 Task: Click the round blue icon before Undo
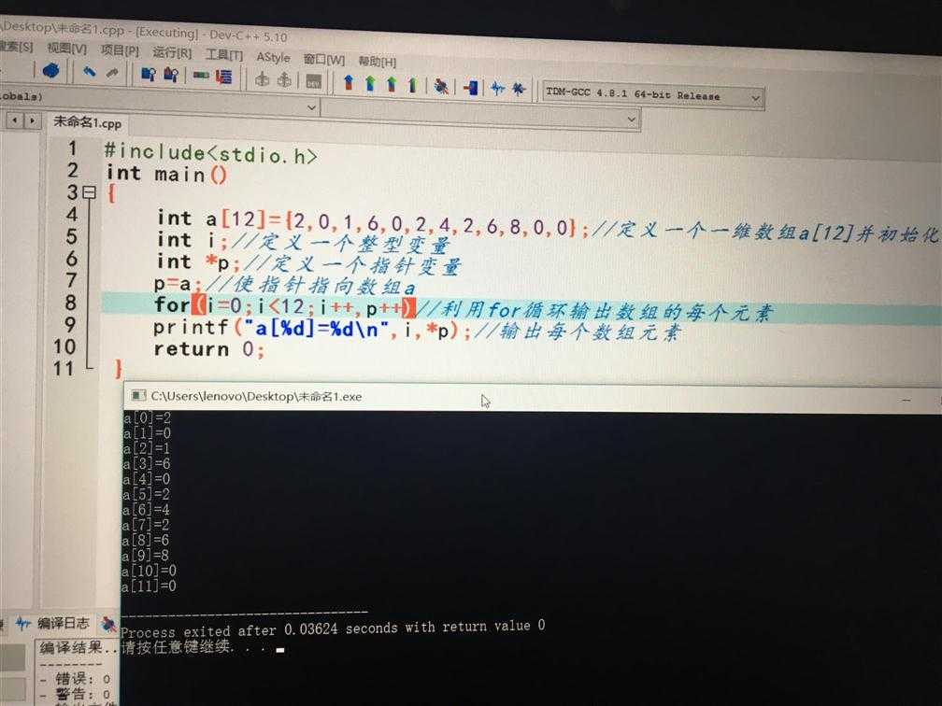coord(50,71)
